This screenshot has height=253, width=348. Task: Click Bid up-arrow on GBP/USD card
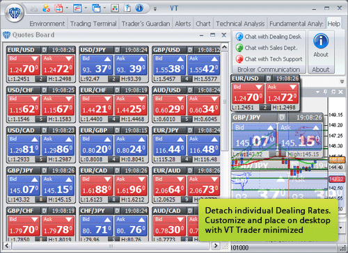(x=180, y=59)
